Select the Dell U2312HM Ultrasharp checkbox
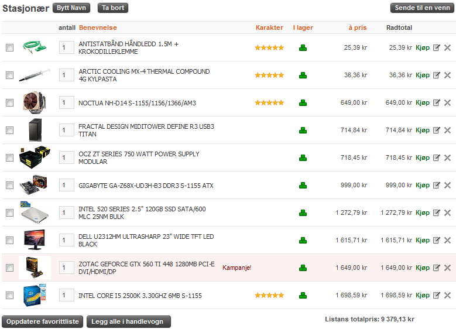 (9, 240)
